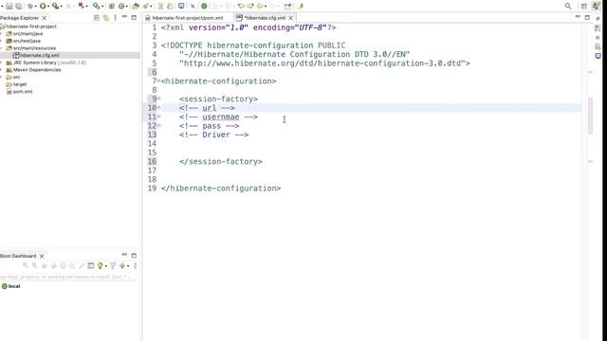Viewport: 607px width, 341px height.
Task: Fold the hibernate-configuration element at line 7
Action: 158,81
